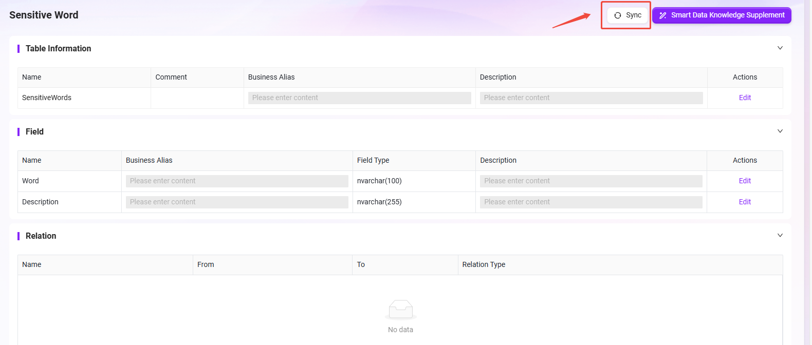
Task: Click Description input for SensitiveWords table
Action: point(591,98)
